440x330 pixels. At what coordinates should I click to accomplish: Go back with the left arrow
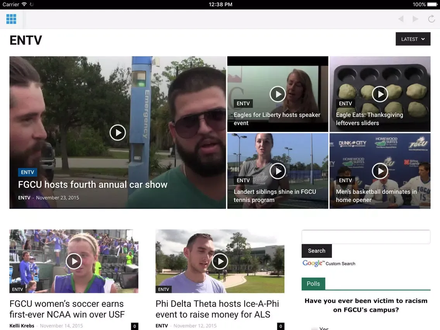pos(401,19)
